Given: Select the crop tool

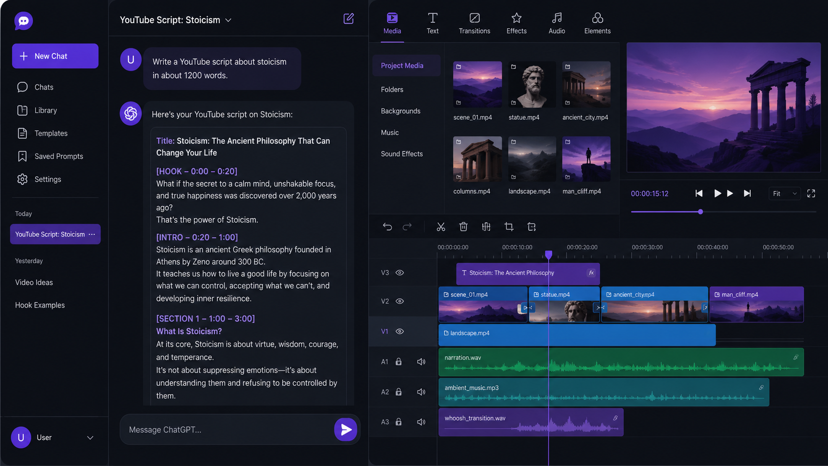Looking at the screenshot, I should point(509,227).
